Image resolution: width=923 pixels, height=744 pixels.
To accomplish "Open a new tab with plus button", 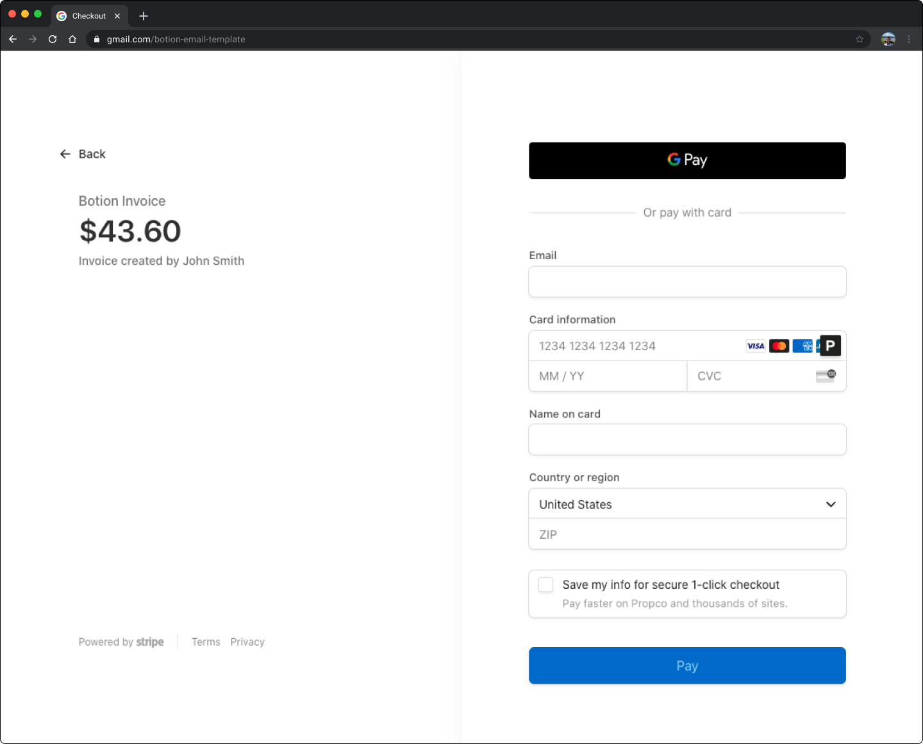I will click(144, 16).
